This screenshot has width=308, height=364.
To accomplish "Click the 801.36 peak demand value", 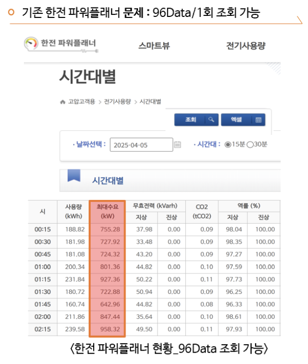I will tap(110, 267).
